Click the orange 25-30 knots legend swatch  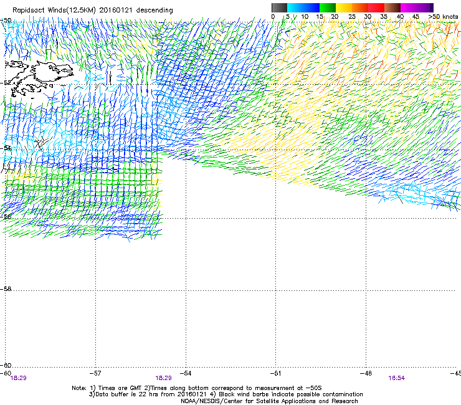360,7
